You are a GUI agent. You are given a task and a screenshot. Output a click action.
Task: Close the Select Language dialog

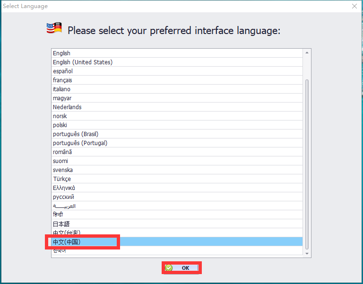pyautogui.click(x=354, y=6)
